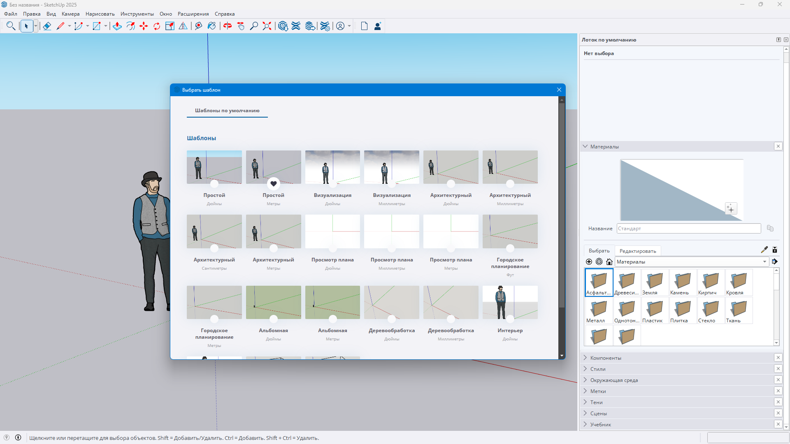
Task: Activate the Orbit camera tool
Action: tap(228, 26)
